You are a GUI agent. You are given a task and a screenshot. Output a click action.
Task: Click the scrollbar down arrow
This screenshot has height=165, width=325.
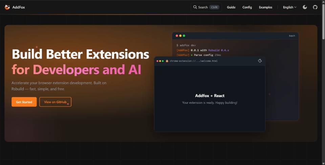[323, 163]
